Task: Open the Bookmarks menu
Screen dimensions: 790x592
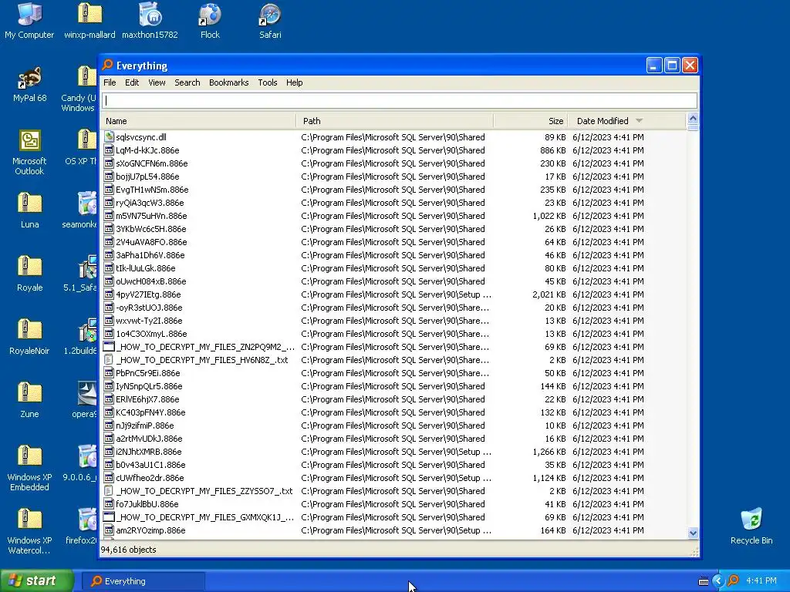Action: tap(228, 82)
